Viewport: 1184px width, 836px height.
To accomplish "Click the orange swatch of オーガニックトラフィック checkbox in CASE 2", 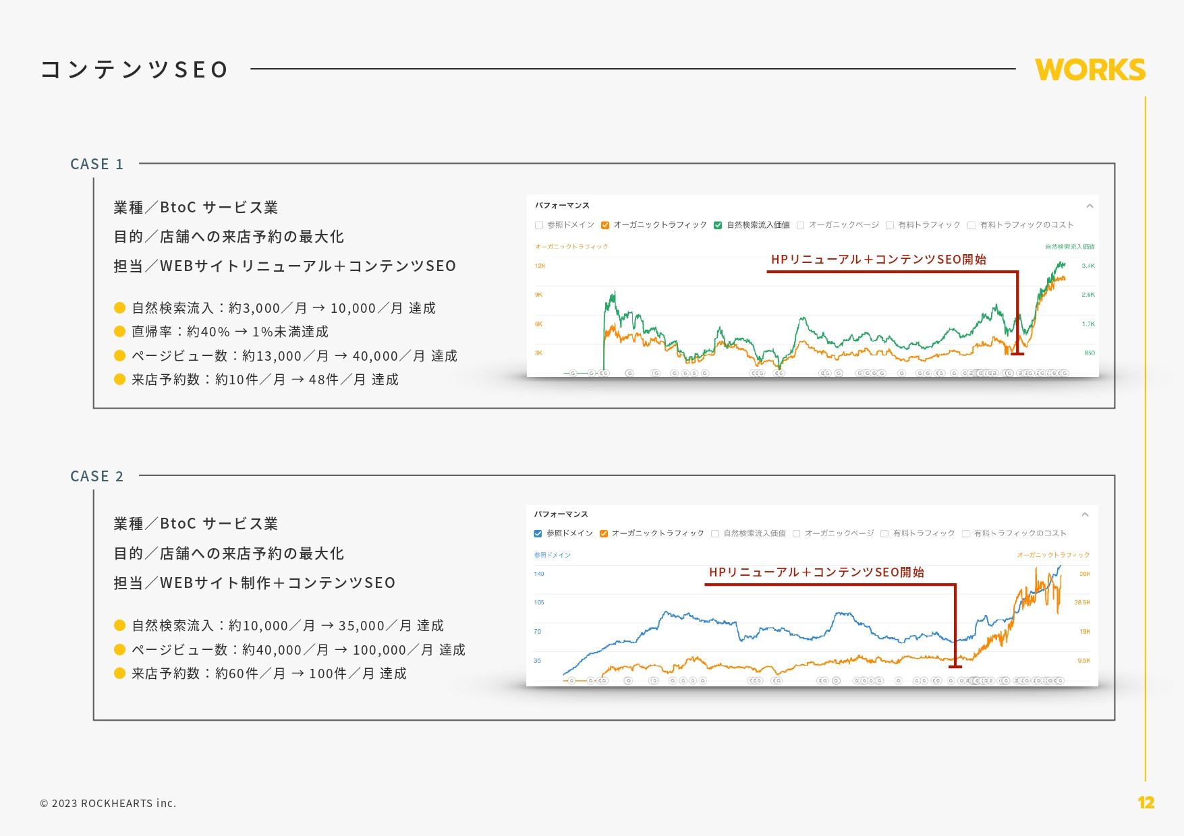I will click(604, 533).
